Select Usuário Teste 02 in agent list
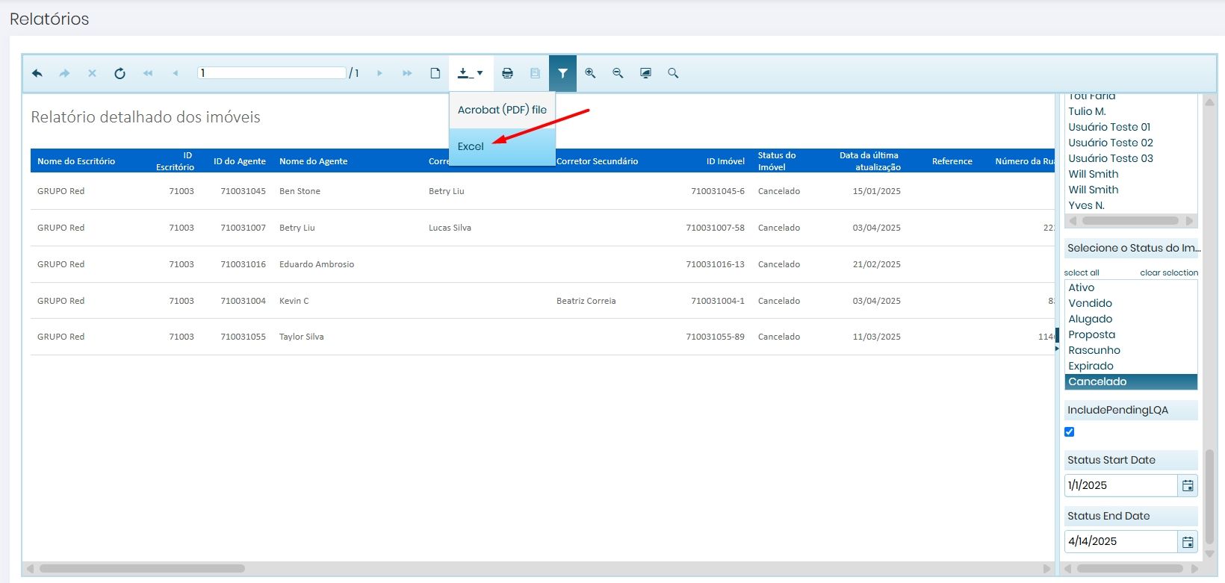The width and height of the screenshot is (1225, 583). click(x=1131, y=143)
